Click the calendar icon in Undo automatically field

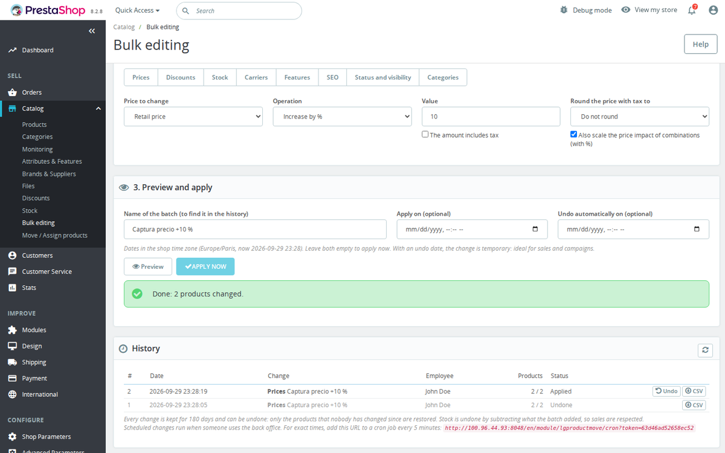[x=697, y=230]
